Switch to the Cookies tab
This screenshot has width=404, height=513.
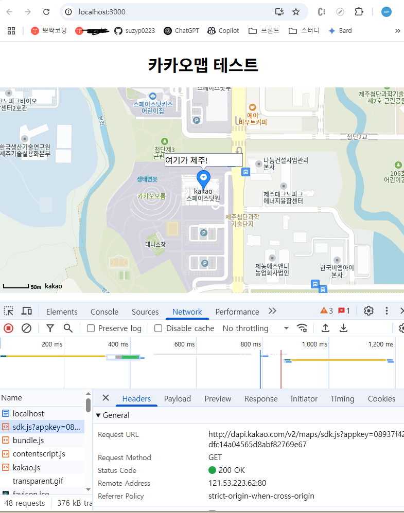(x=381, y=399)
